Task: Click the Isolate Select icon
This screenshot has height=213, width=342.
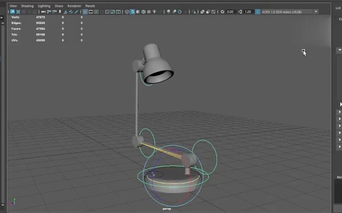Action: click(x=194, y=12)
